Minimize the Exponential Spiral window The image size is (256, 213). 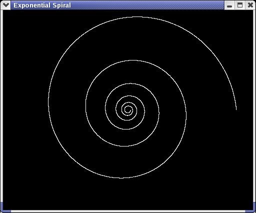[x=229, y=5]
